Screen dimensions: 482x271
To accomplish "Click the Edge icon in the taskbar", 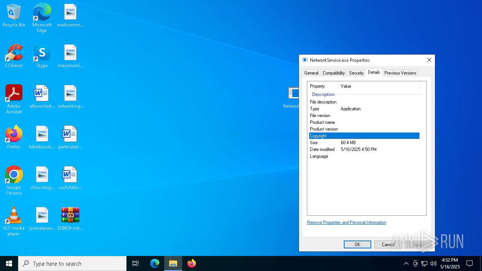I will coord(155,263).
